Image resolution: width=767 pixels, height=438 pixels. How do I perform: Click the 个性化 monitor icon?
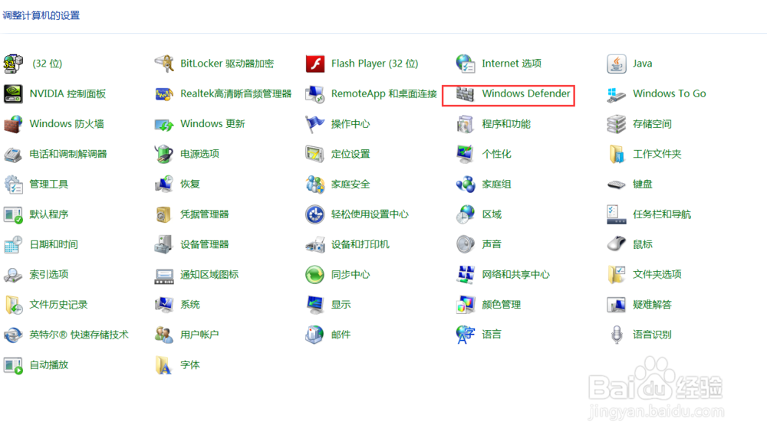(x=466, y=155)
